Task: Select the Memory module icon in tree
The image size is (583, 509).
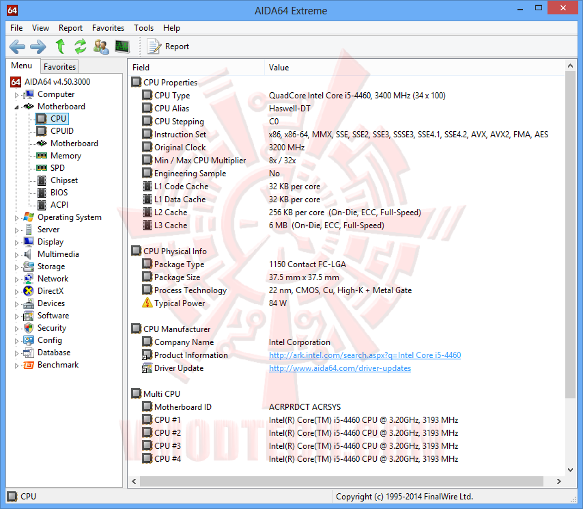Action: (41, 156)
